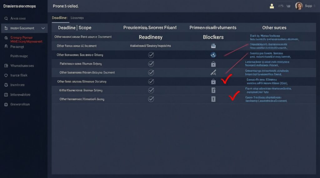This screenshot has height=178, width=320.
Task: Click the globe icon in Blockers column
Action: pos(213,55)
